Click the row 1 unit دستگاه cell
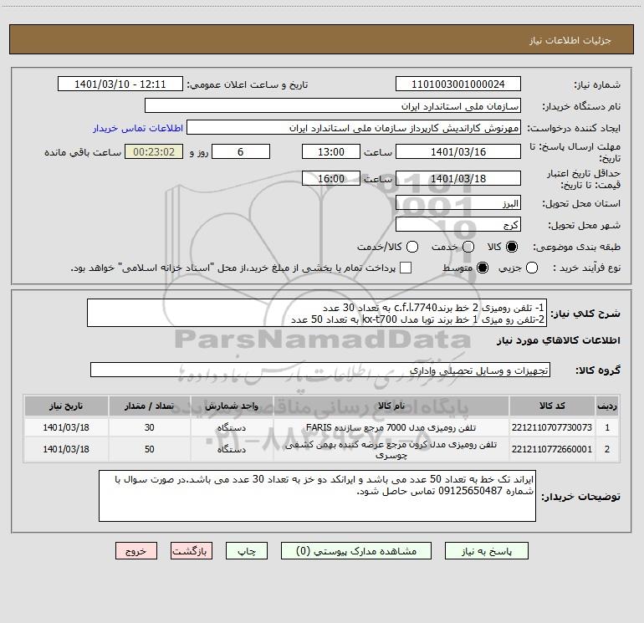This screenshot has height=623, width=644. (232, 427)
